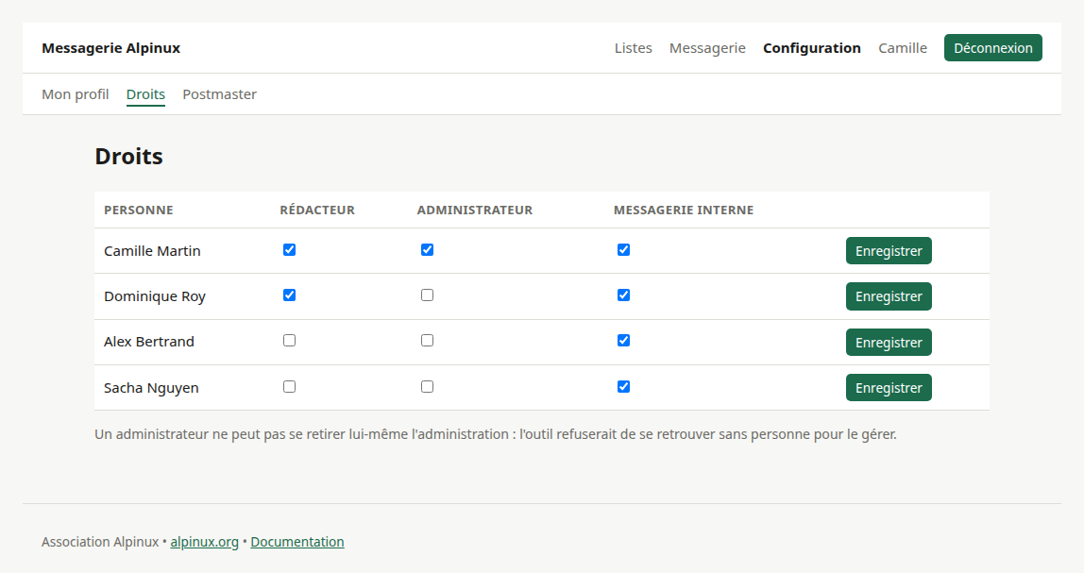Switch to the Postmaster tab

(x=219, y=94)
